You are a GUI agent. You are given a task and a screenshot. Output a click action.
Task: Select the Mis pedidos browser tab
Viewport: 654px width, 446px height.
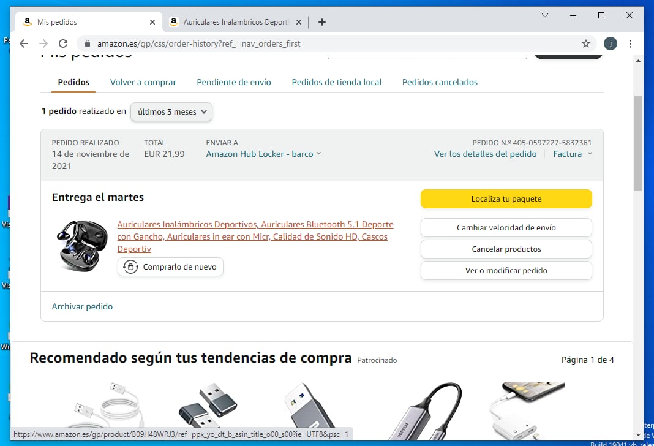[89, 21]
